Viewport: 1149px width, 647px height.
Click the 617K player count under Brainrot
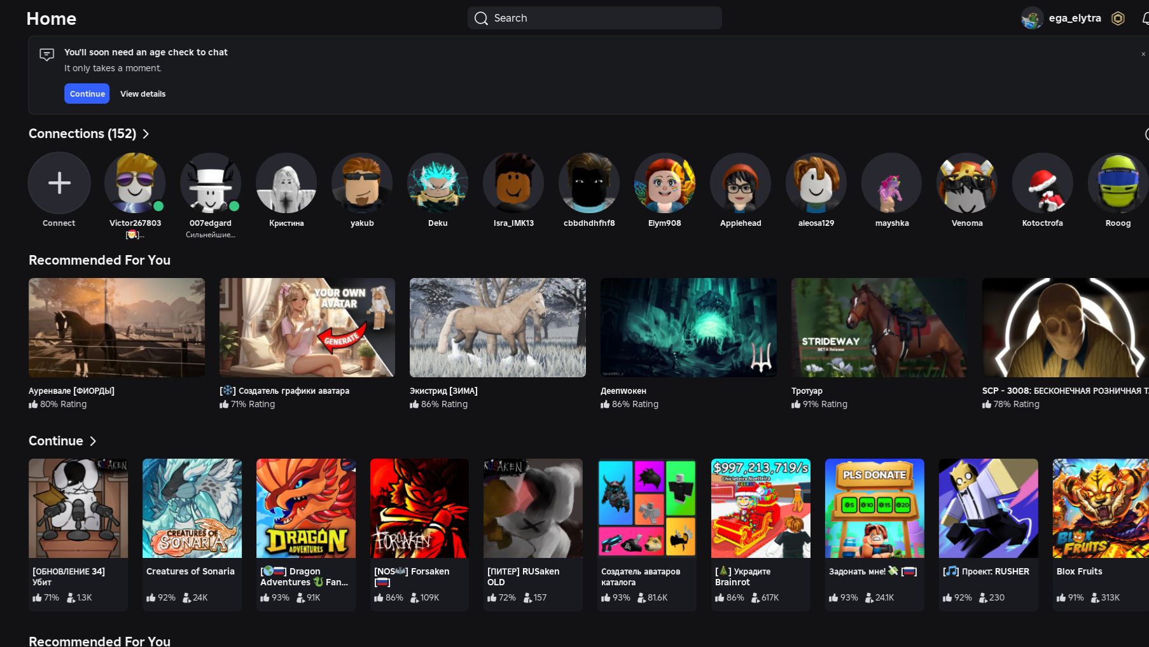(770, 598)
